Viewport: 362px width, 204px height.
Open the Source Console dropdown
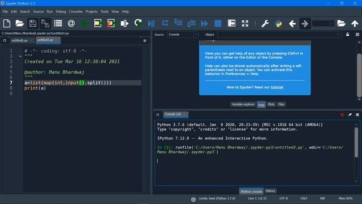pyautogui.click(x=182, y=35)
